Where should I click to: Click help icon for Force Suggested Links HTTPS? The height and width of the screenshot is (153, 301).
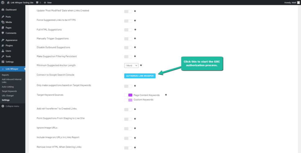135,21
